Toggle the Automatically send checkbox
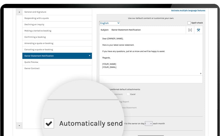 point(48,124)
